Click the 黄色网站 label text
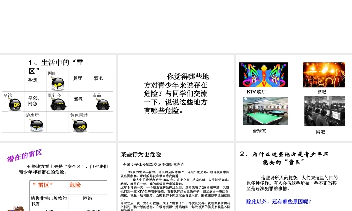The image size is (352, 211). pos(79,115)
